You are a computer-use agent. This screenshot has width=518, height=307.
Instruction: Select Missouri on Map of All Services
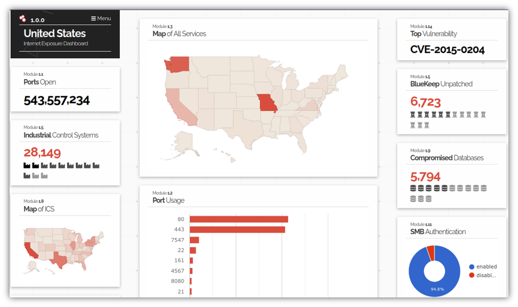(267, 103)
